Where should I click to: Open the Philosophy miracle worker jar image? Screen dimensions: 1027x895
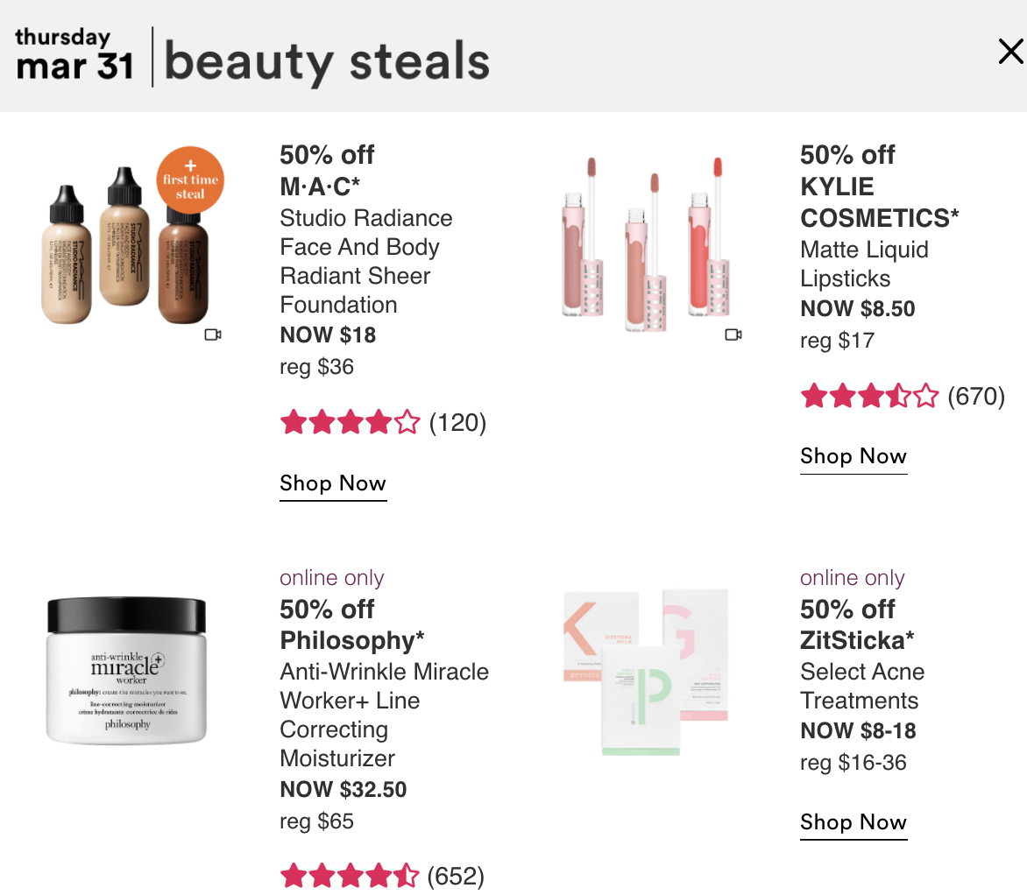point(126,671)
